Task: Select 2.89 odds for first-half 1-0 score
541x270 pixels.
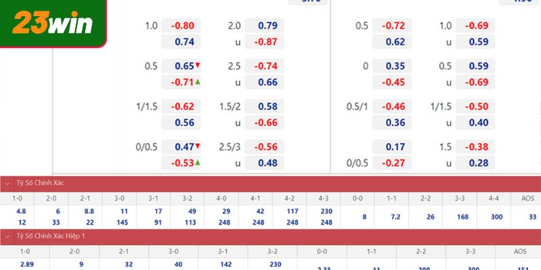Action: pos(26,265)
